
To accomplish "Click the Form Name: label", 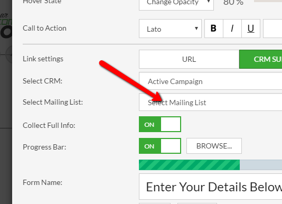I will [x=42, y=182].
